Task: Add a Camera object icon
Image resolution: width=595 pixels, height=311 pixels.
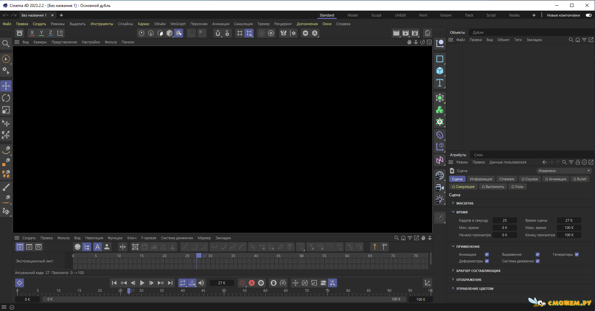Action: (440, 188)
